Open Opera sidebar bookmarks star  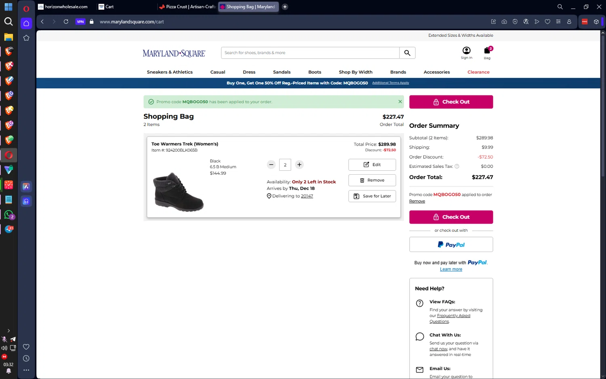[x=26, y=38]
